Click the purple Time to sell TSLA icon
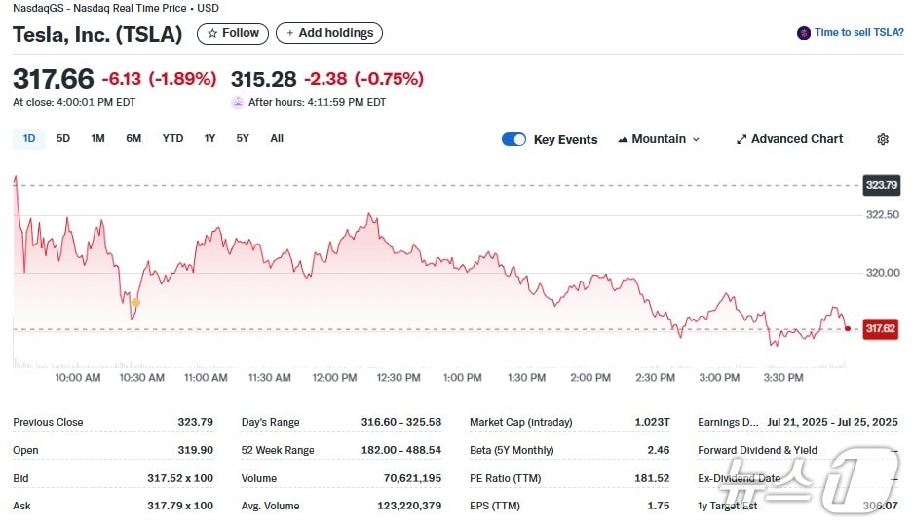The height and width of the screenshot is (527, 912). click(x=804, y=33)
